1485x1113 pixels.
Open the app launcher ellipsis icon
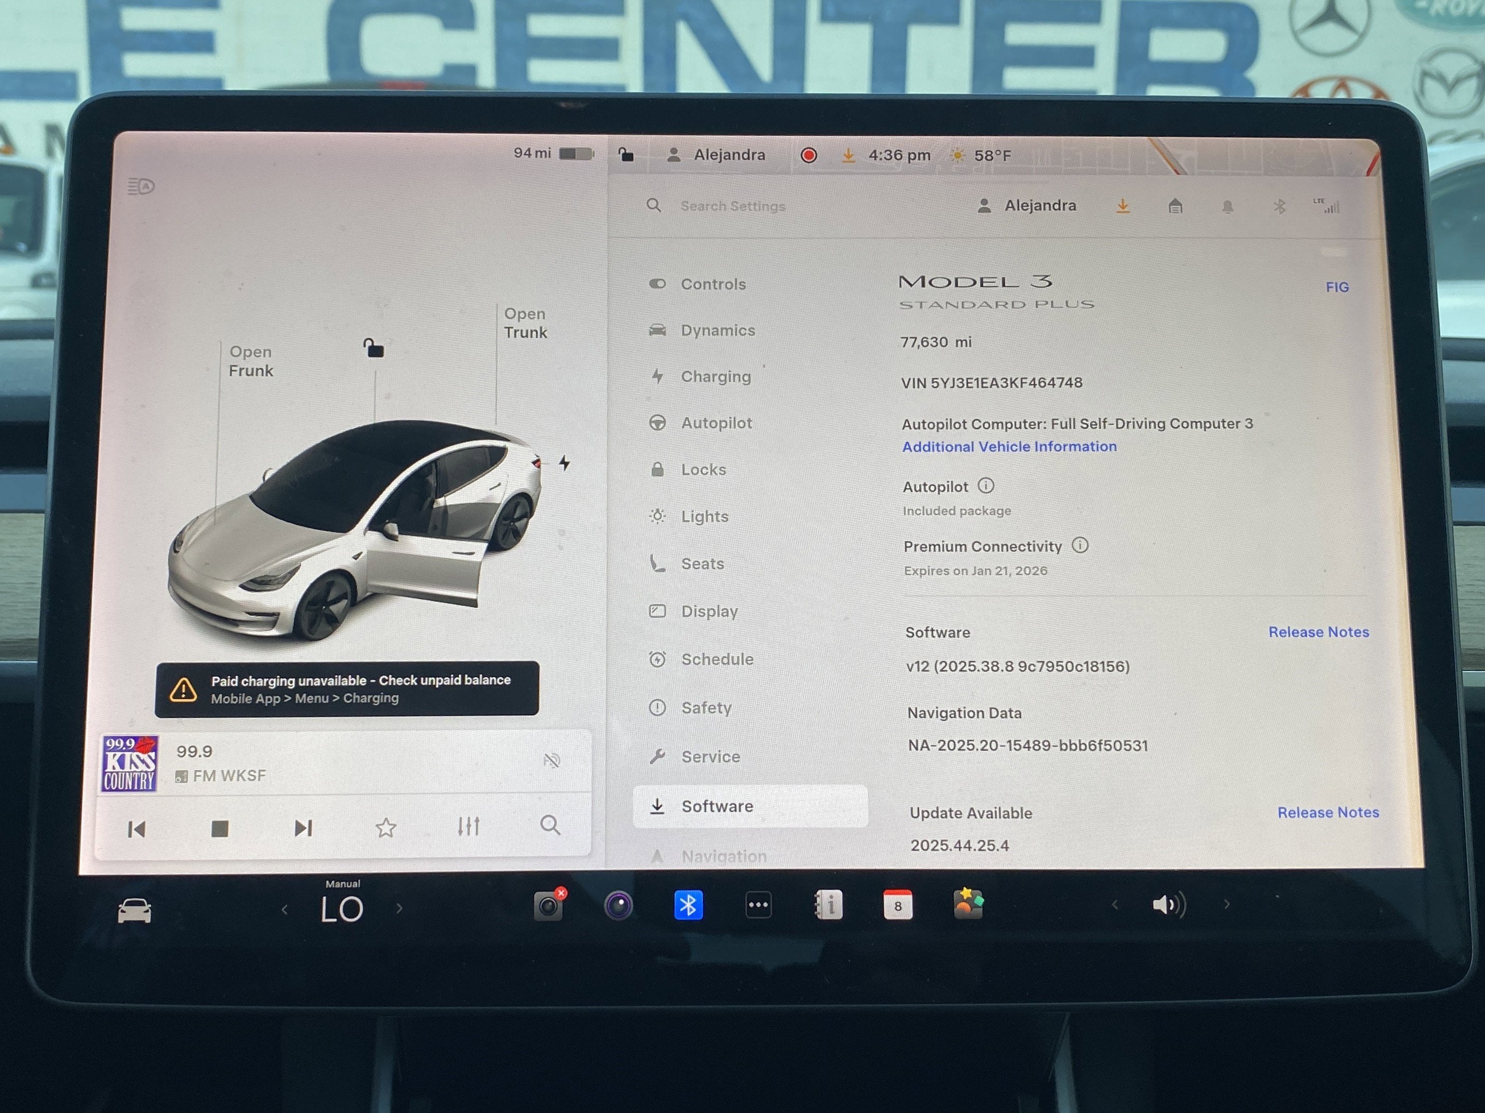pos(758,904)
